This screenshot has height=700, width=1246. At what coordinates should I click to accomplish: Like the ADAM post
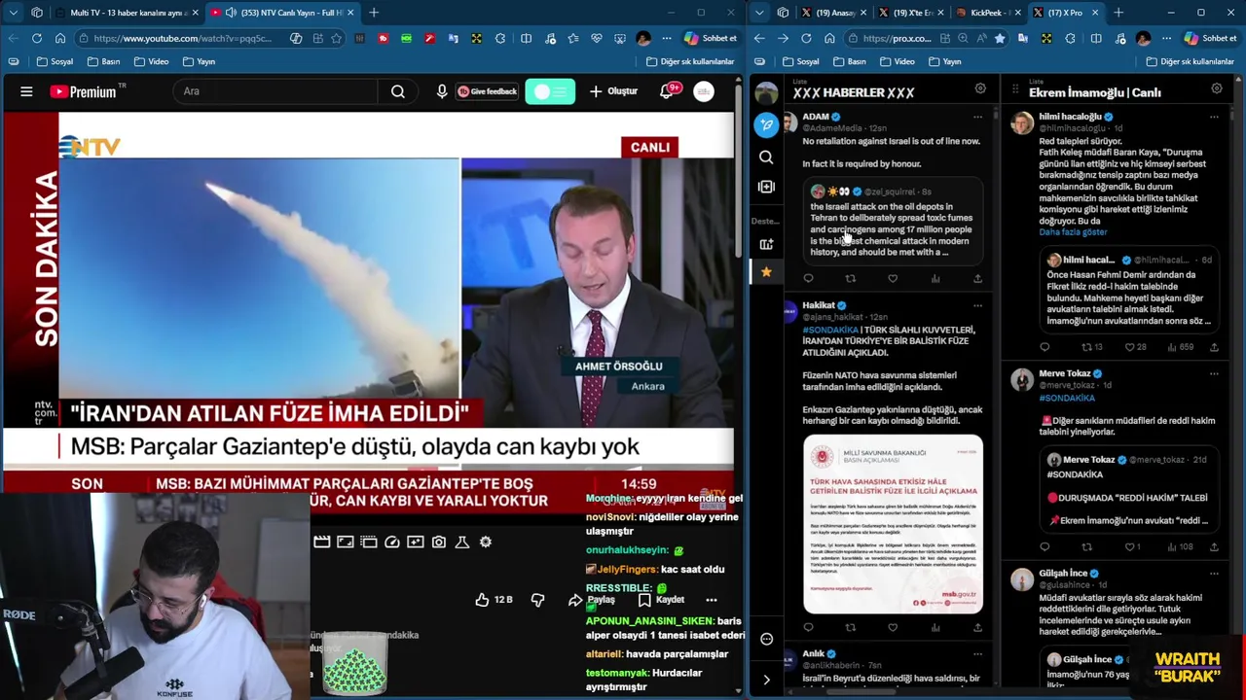pos(893,279)
